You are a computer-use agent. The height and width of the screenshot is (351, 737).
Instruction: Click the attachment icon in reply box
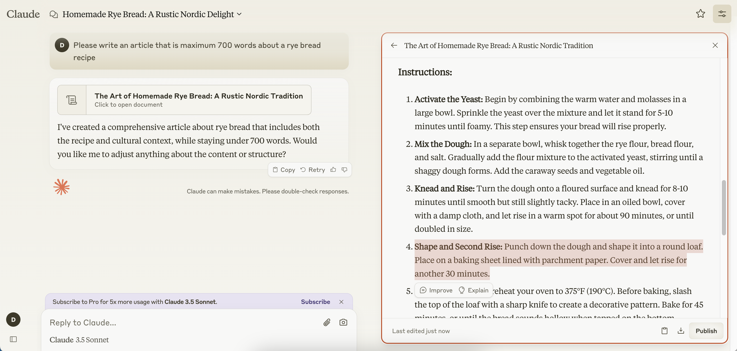tap(326, 322)
